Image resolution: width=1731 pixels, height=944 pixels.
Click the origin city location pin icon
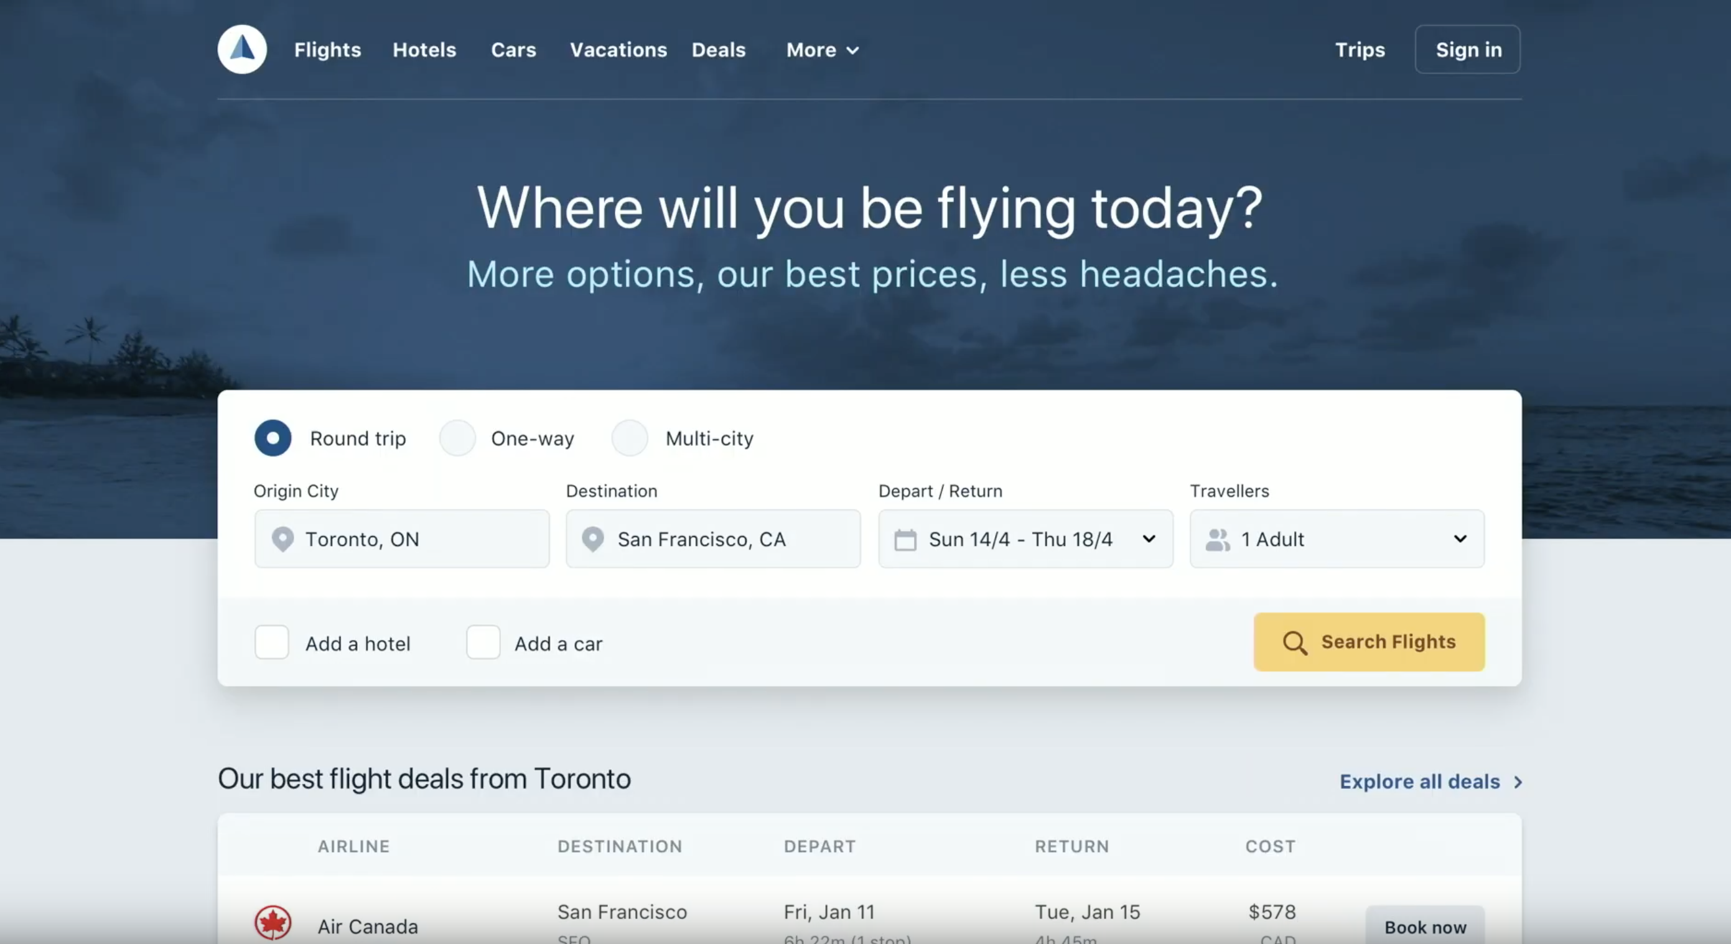(282, 539)
